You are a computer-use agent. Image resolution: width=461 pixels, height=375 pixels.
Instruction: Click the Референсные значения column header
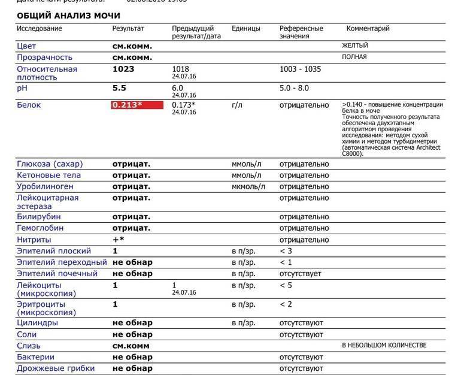tap(301, 32)
